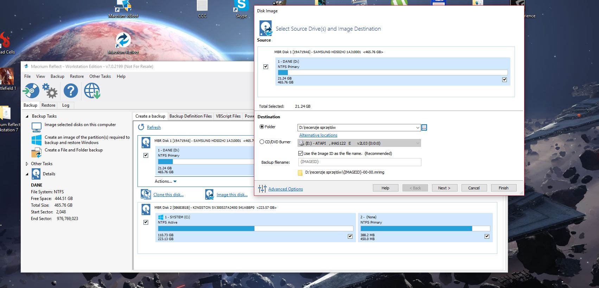Click the disk backup toolbar icon
599x288 pixels.
(31, 90)
